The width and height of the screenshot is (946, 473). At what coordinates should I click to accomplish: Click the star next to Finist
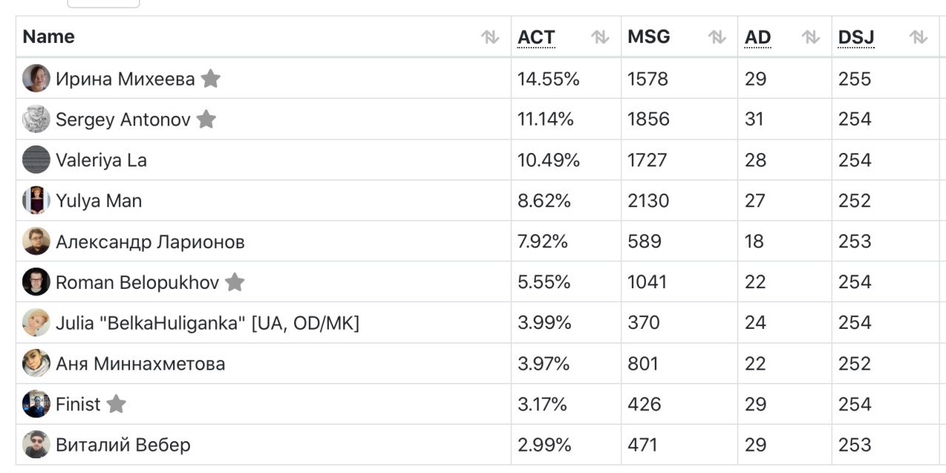coord(116,404)
